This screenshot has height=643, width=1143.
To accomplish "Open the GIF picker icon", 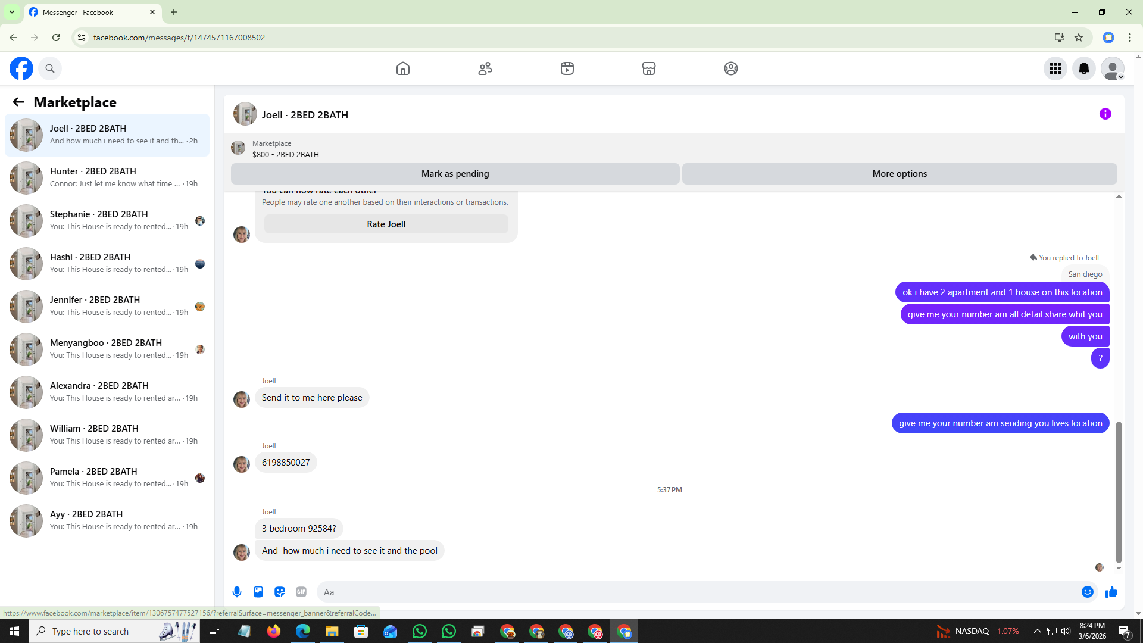I will click(301, 592).
